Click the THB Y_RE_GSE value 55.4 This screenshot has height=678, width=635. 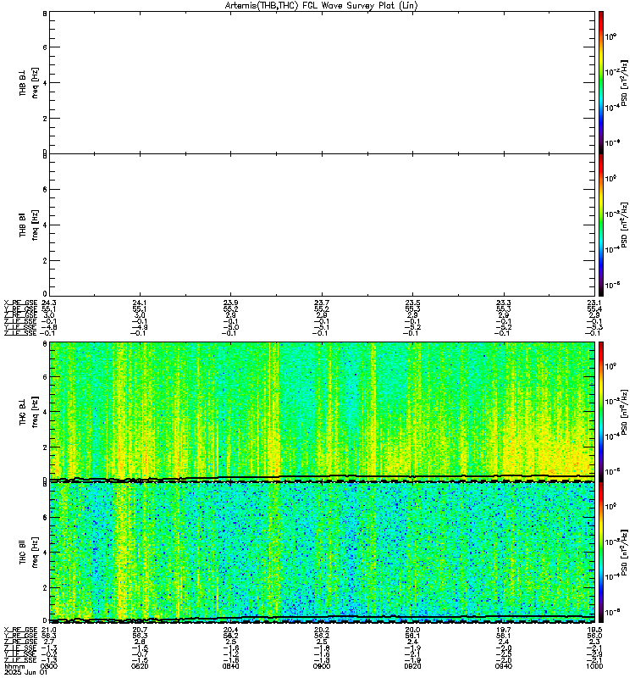point(594,309)
